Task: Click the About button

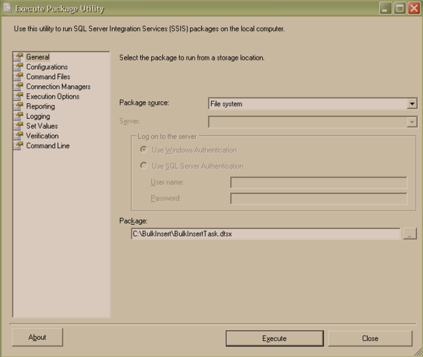Action: pos(37,337)
